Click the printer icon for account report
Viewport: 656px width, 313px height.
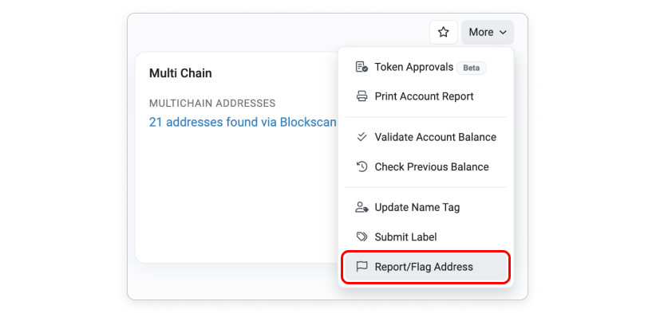click(x=362, y=96)
